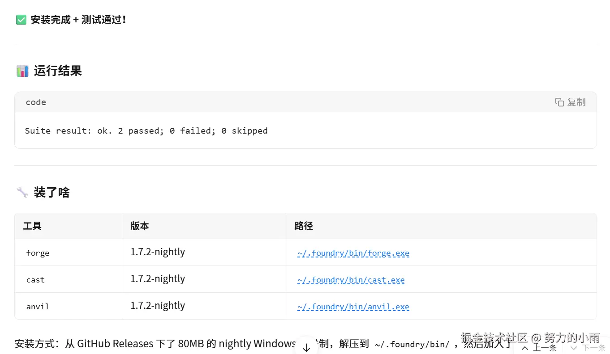
Task: Click the green checkmark emoji before 安装完成
Action: [x=21, y=20]
